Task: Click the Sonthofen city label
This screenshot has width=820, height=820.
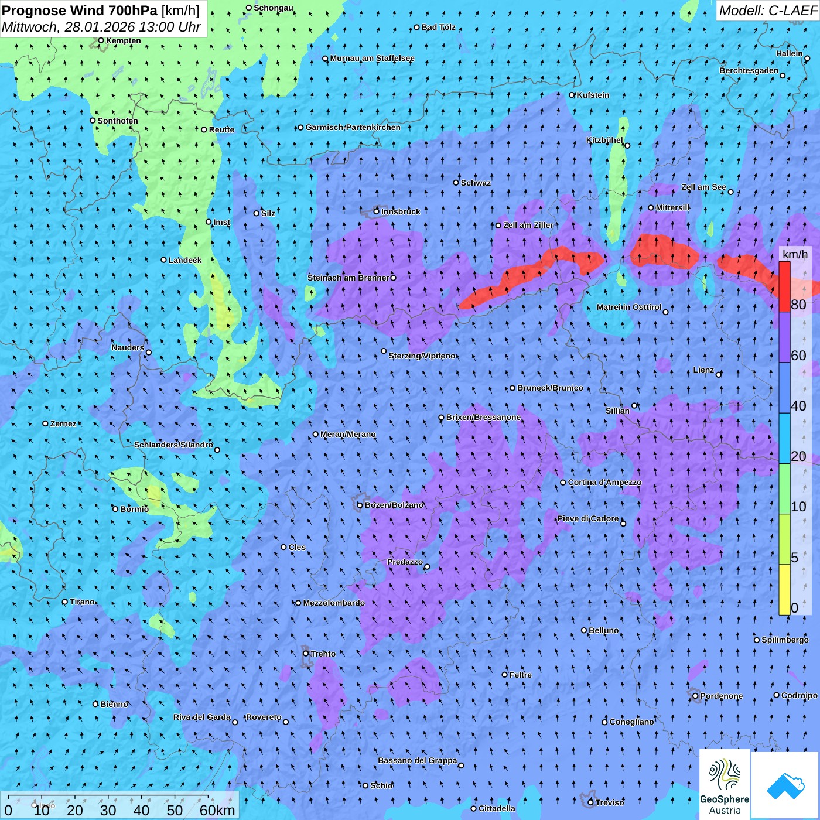Action: tap(118, 121)
